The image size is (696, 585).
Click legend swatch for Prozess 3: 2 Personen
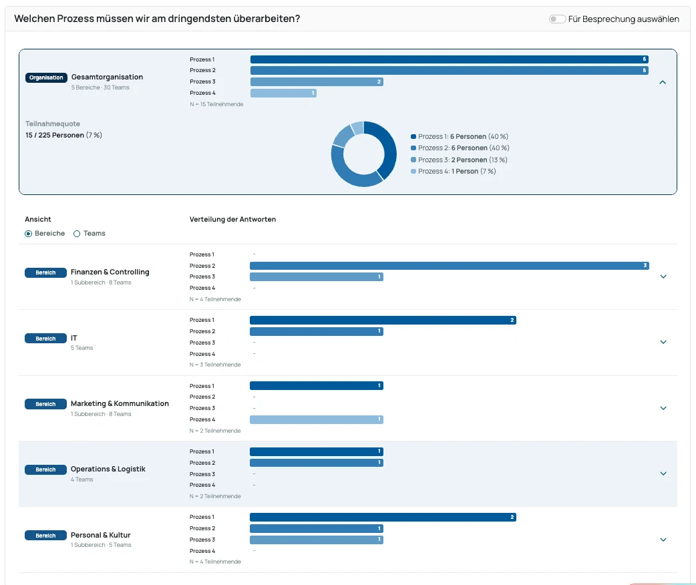pos(413,160)
